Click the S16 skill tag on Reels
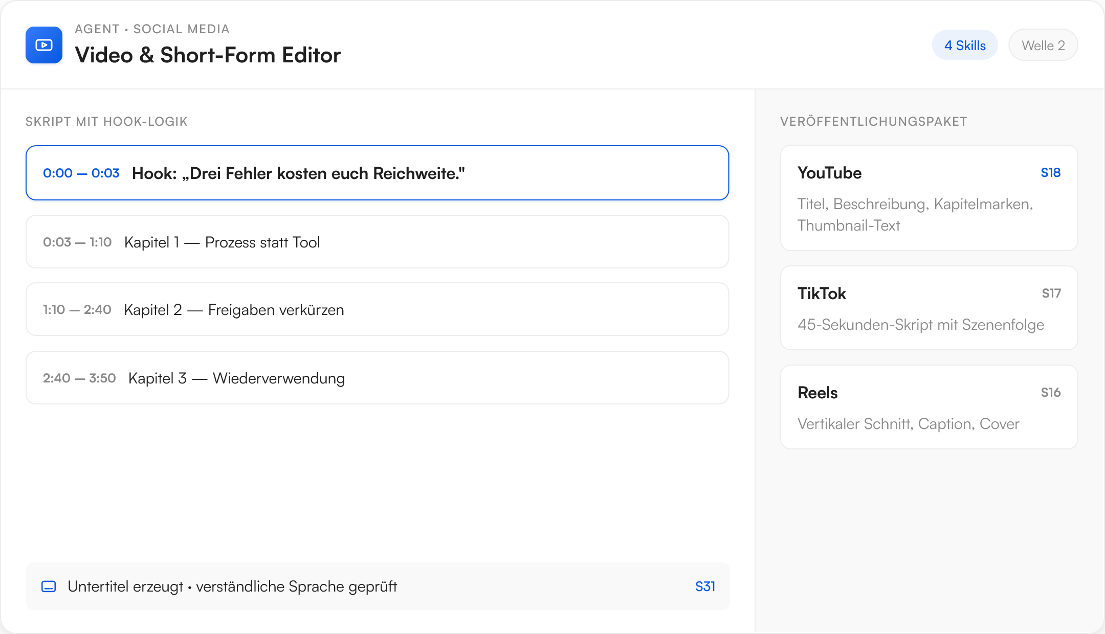 pos(1051,393)
